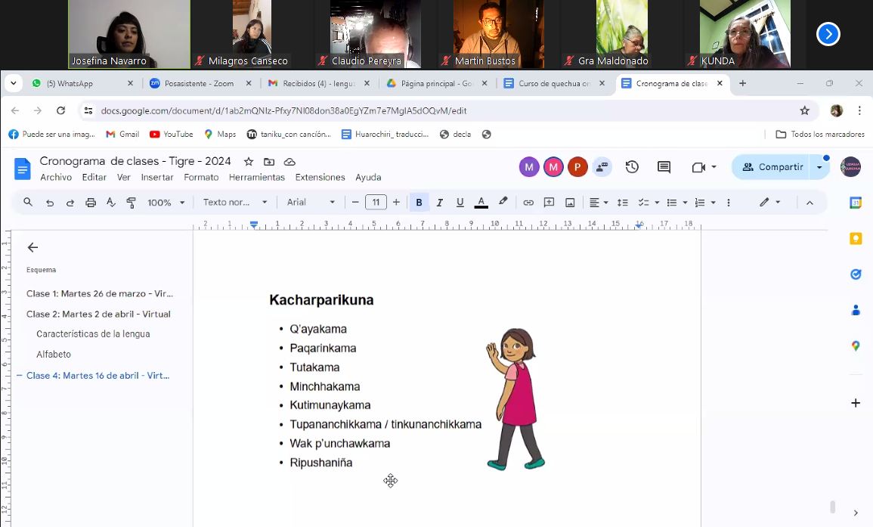This screenshot has height=527, width=873.
Task: Go to 'Clase 2: Martes 2 de abril' outline link
Action: click(x=98, y=314)
